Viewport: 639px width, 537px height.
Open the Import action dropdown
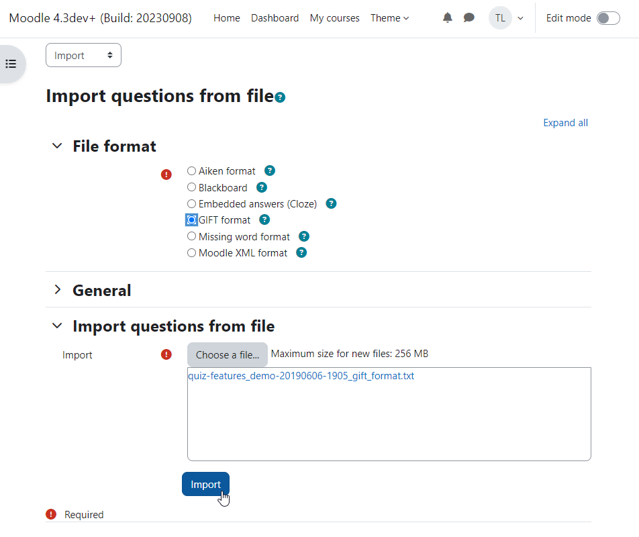coord(83,55)
